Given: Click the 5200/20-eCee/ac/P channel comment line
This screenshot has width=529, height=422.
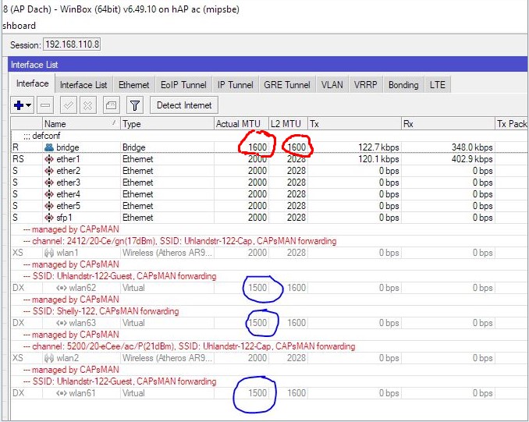Looking at the screenshot, I should 189,346.
